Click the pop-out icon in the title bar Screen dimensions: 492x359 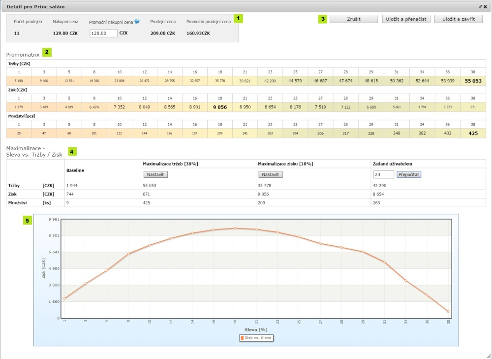(480, 7)
